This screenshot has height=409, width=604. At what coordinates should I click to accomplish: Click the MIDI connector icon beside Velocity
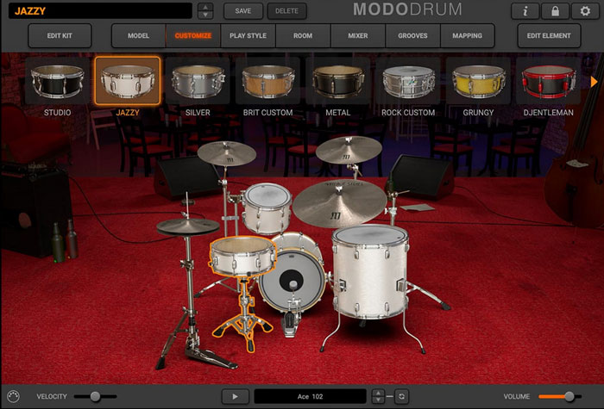click(14, 396)
